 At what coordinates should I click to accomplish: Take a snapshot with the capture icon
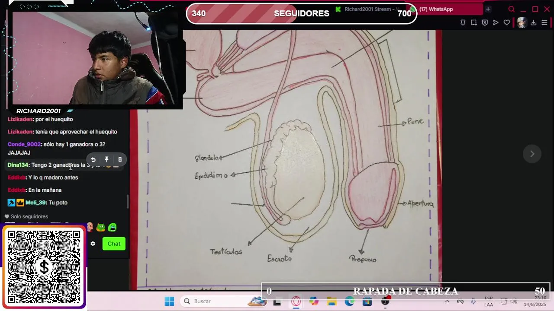(474, 22)
